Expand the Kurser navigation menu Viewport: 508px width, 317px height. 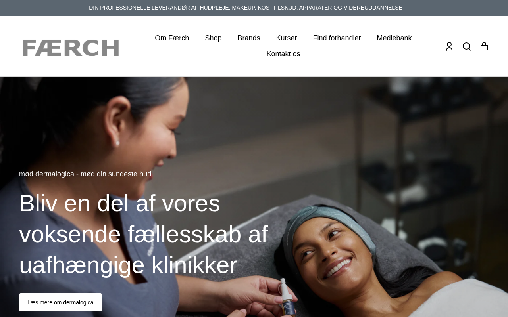(287, 38)
